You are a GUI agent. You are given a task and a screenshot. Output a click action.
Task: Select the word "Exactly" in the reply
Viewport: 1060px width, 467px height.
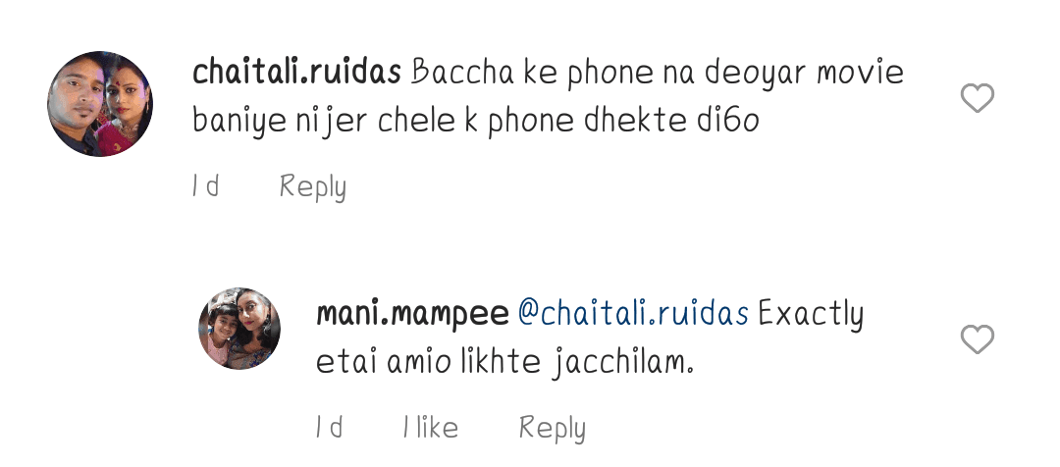[x=811, y=316]
